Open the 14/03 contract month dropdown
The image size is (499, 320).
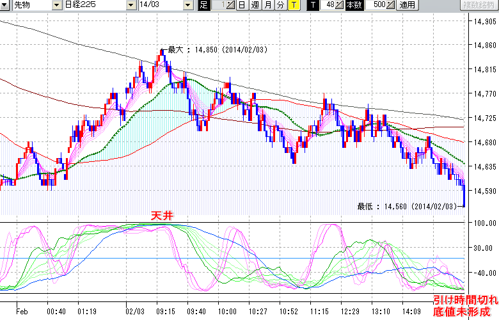point(187,5)
